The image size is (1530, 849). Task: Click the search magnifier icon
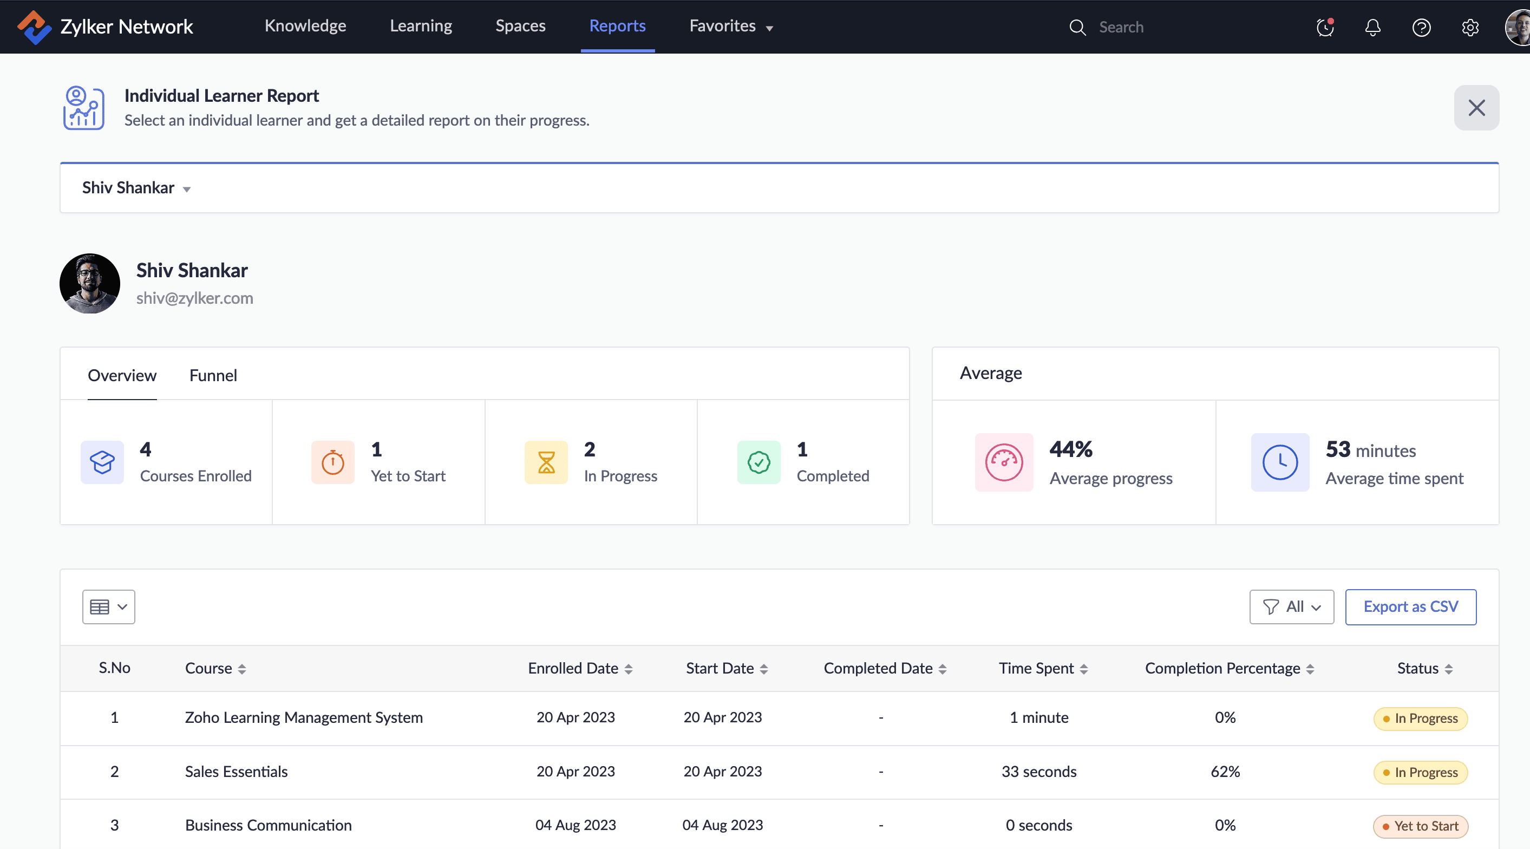click(x=1077, y=27)
